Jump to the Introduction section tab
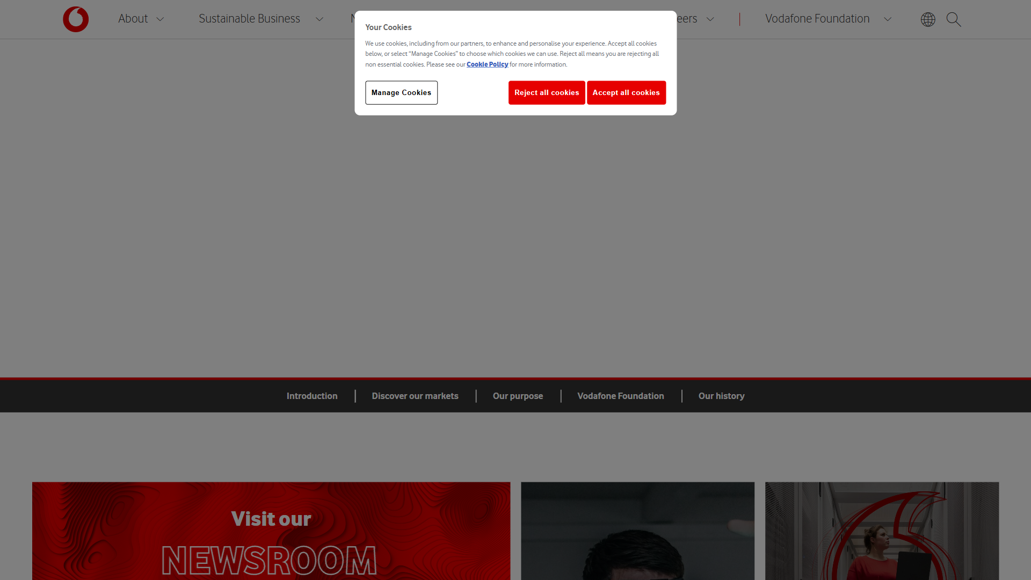This screenshot has width=1031, height=580. tap(312, 396)
